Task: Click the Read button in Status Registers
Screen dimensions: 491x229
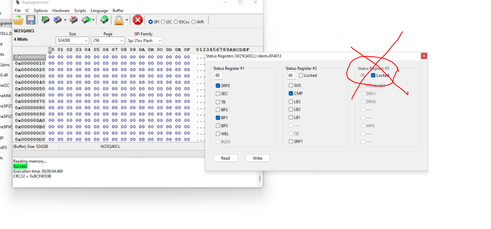Action: (x=225, y=158)
